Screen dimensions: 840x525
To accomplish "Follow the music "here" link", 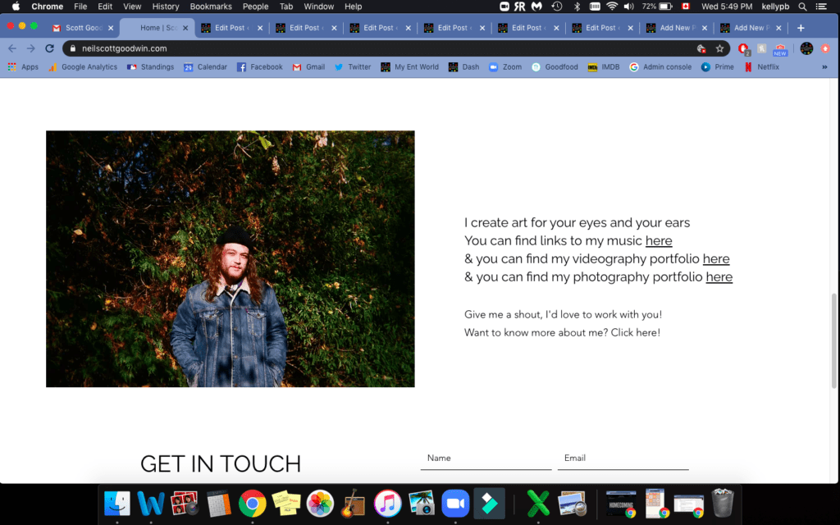I will click(x=659, y=241).
